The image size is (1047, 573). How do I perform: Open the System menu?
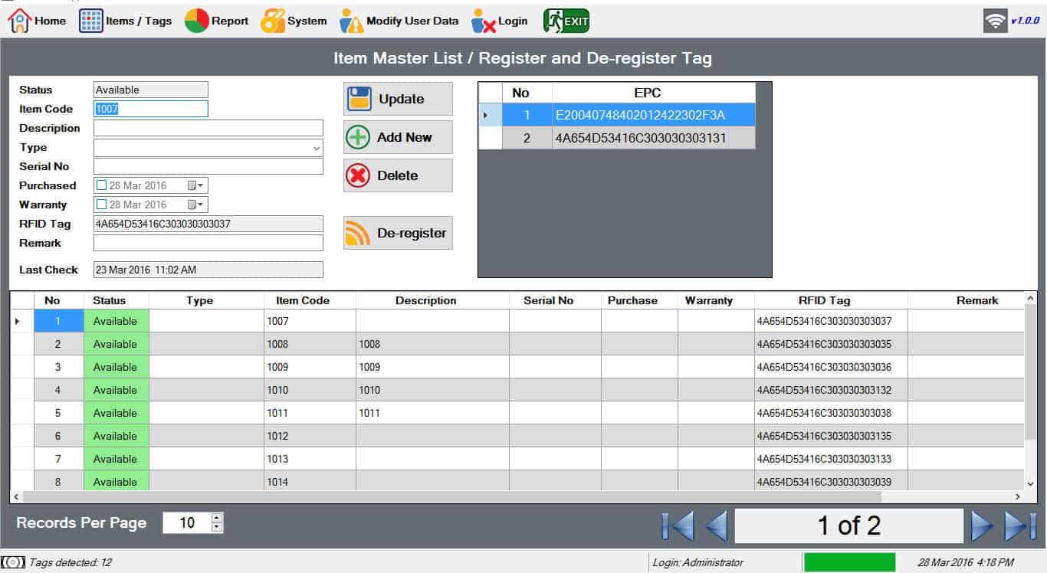tap(294, 21)
